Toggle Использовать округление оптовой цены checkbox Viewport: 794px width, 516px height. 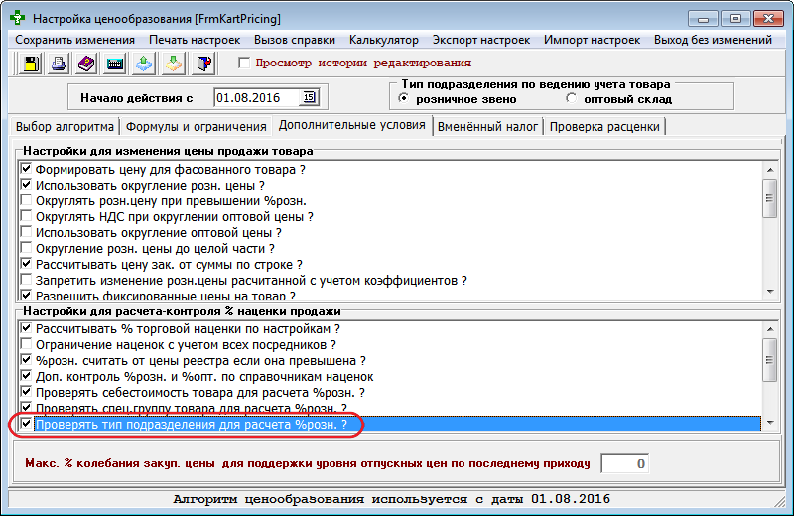pos(27,232)
